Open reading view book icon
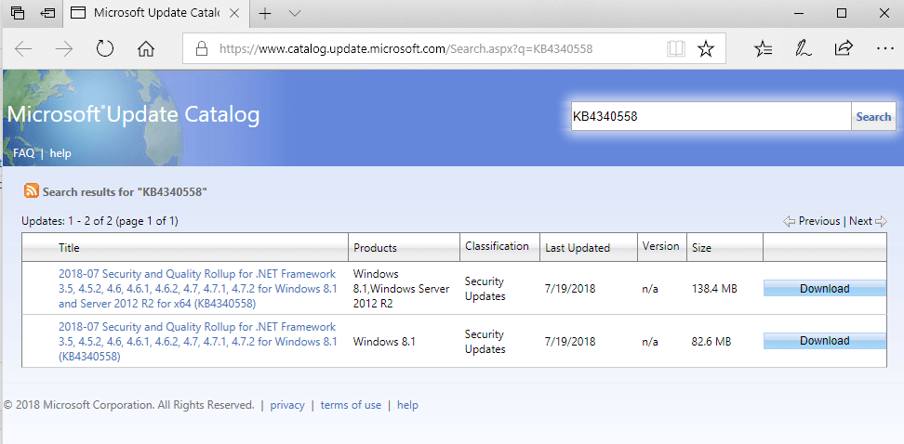Viewport: 904px width, 444px height. click(676, 49)
